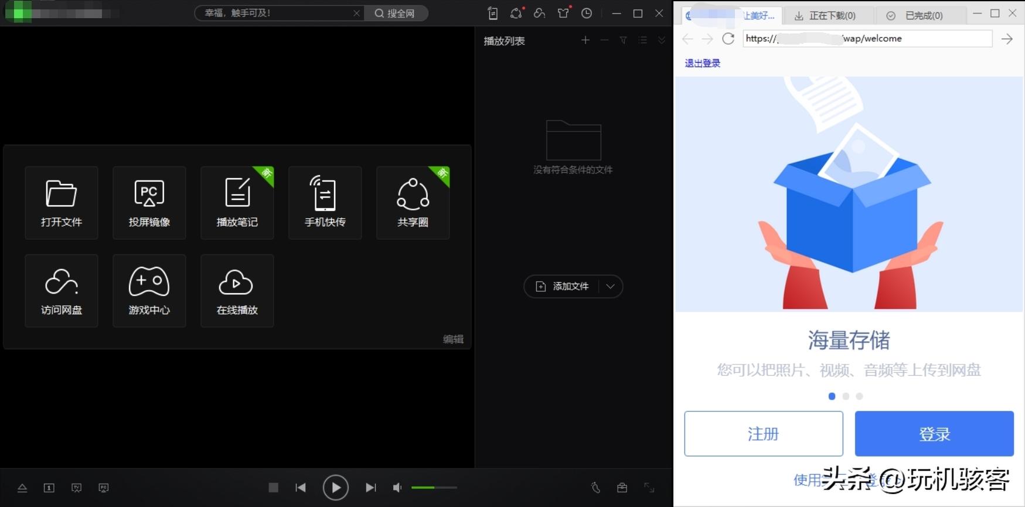Screen dimensions: 1025x507
Task: Select the second carousel dot
Action: pos(846,396)
